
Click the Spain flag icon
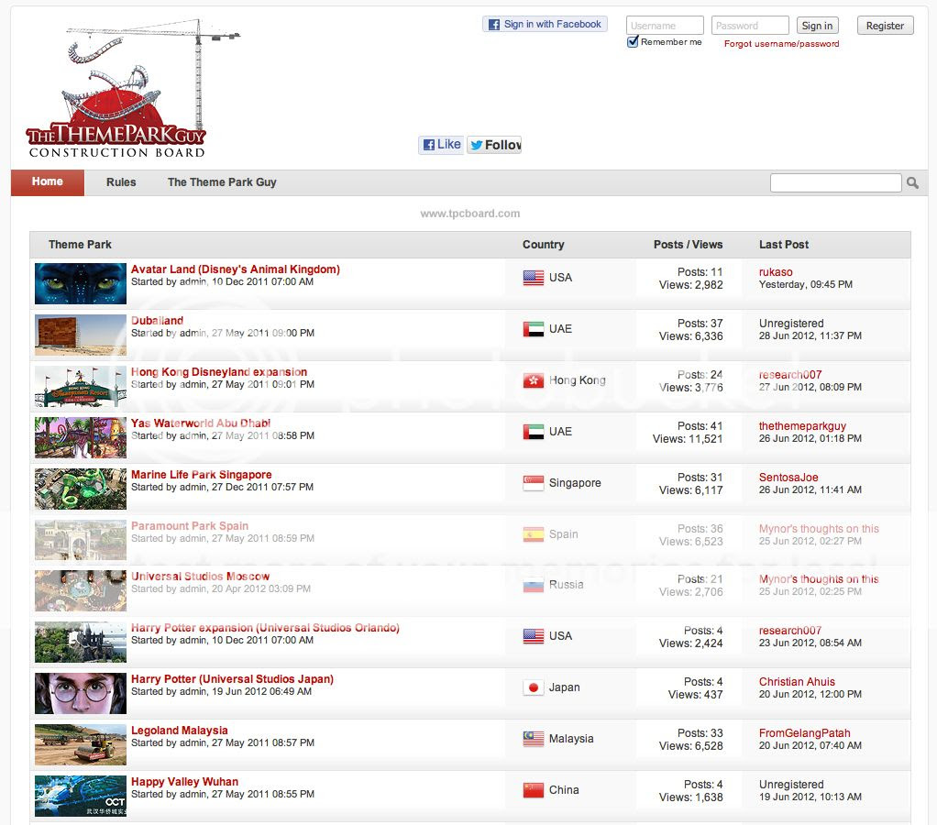(533, 534)
